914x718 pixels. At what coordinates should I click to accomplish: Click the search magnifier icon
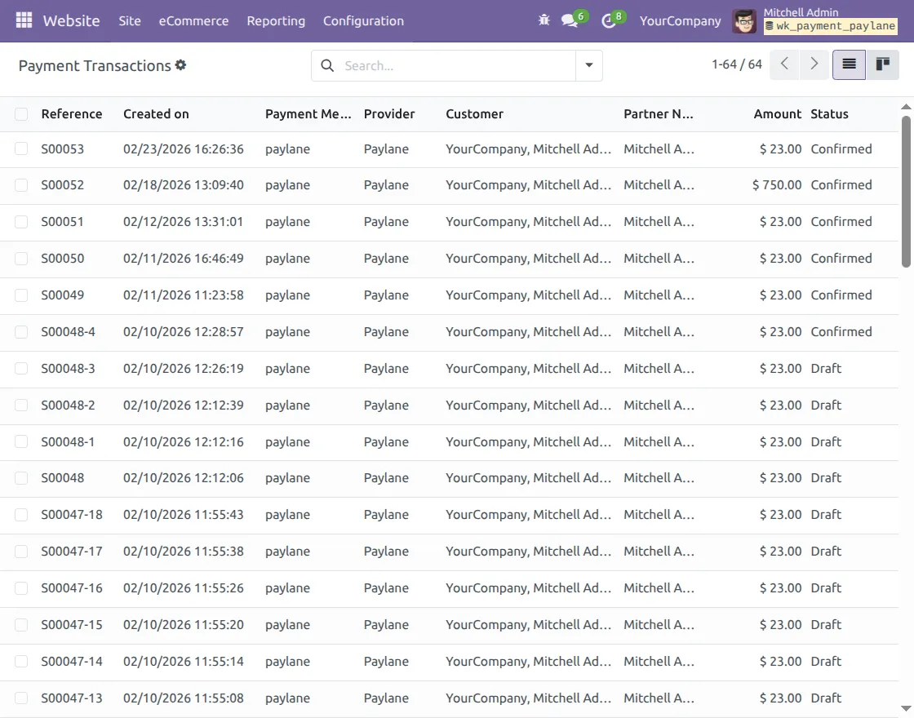tap(327, 65)
